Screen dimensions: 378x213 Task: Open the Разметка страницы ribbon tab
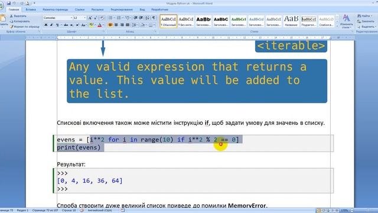pos(55,9)
